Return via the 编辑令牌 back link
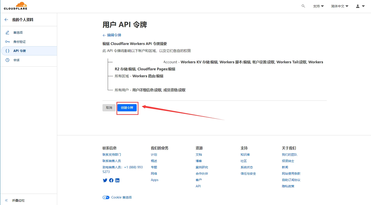371x205 pixels. (x=112, y=35)
